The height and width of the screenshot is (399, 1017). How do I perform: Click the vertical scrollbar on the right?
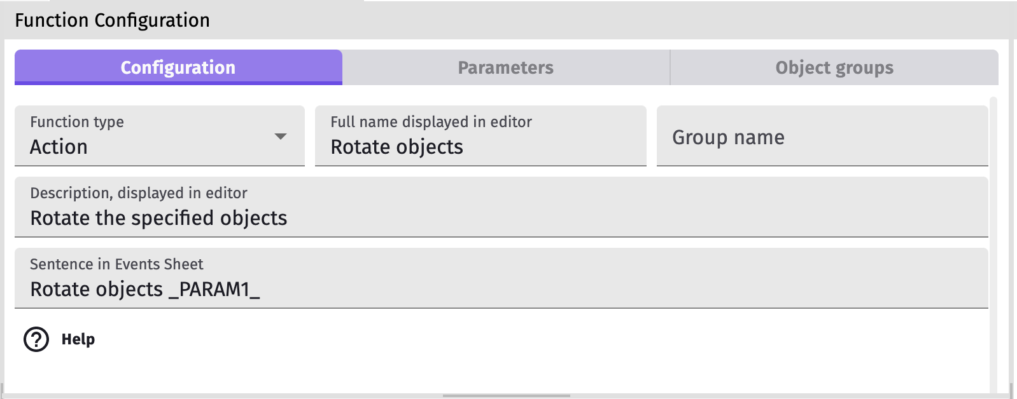(x=993, y=241)
